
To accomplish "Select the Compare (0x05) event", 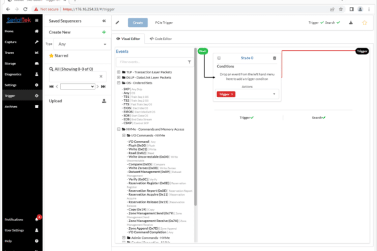I will [146, 164].
